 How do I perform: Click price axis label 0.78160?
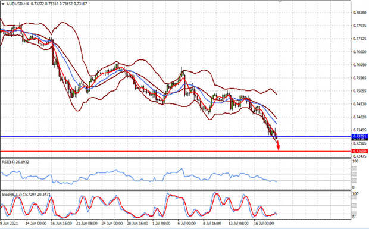pos(360,12)
